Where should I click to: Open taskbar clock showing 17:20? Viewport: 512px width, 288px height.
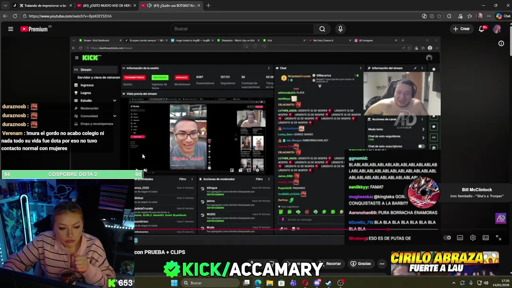[x=502, y=283]
